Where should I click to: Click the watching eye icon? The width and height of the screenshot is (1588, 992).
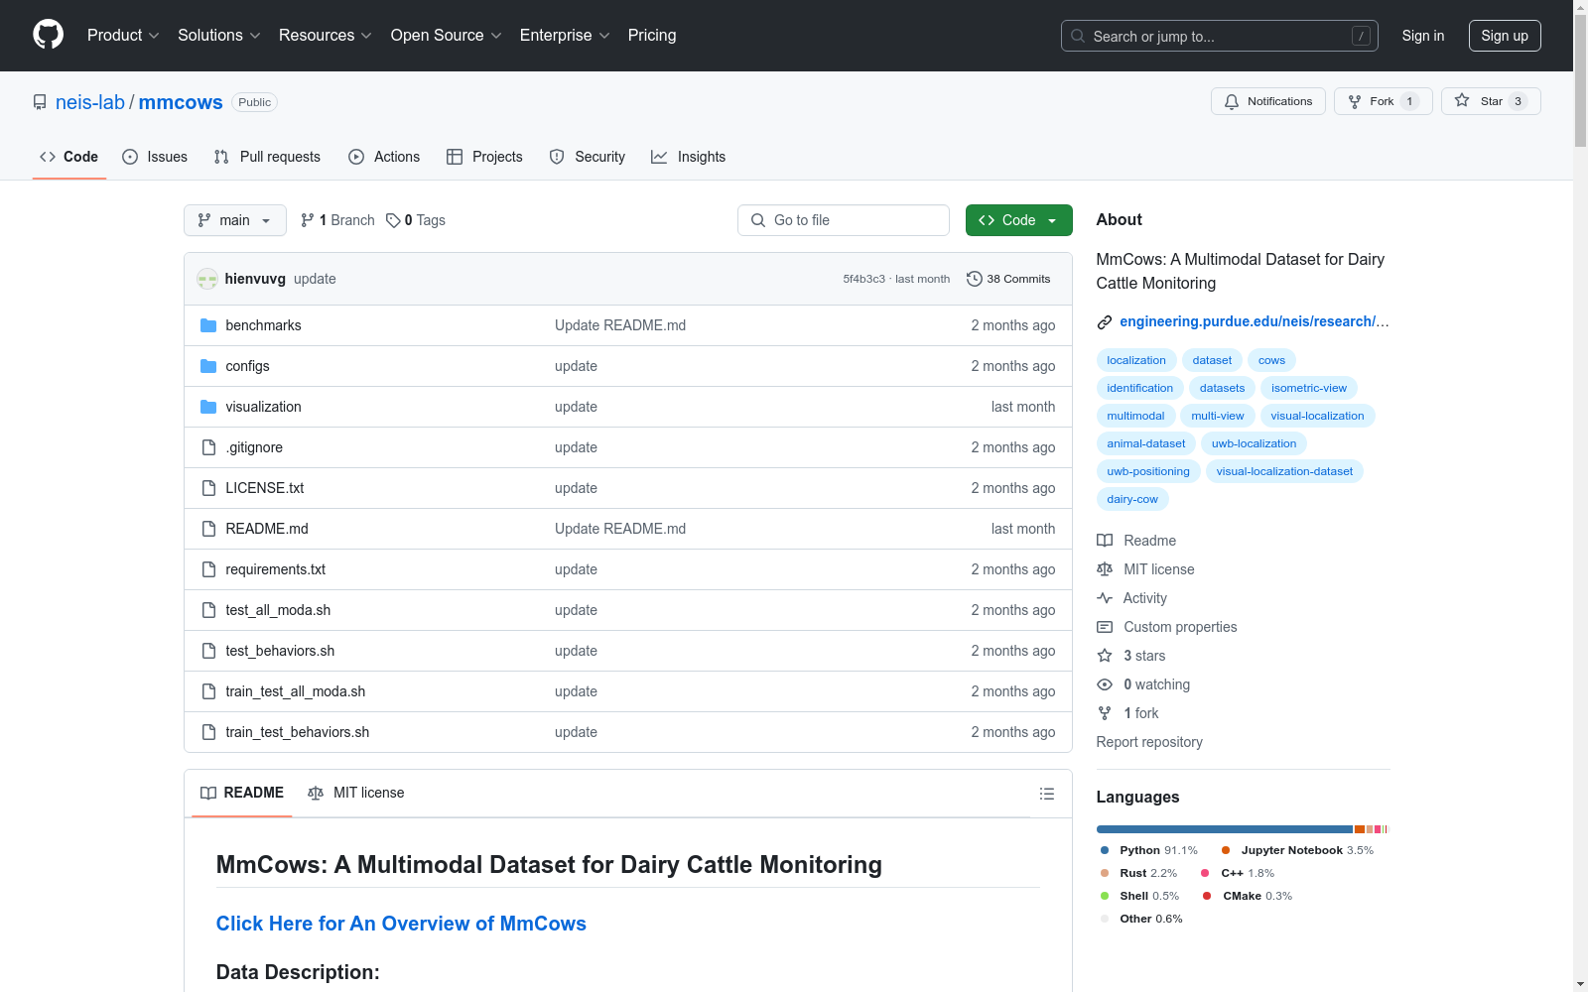(x=1105, y=684)
